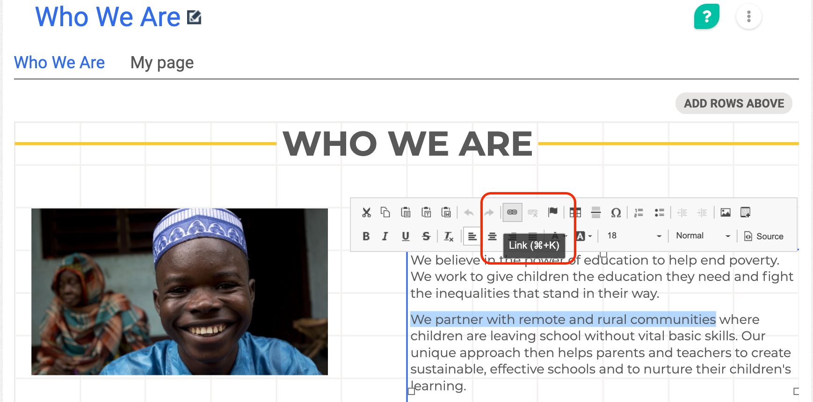Open the Normal paragraph format dropdown
Viewport: 813px width, 402px height.
[x=703, y=236]
